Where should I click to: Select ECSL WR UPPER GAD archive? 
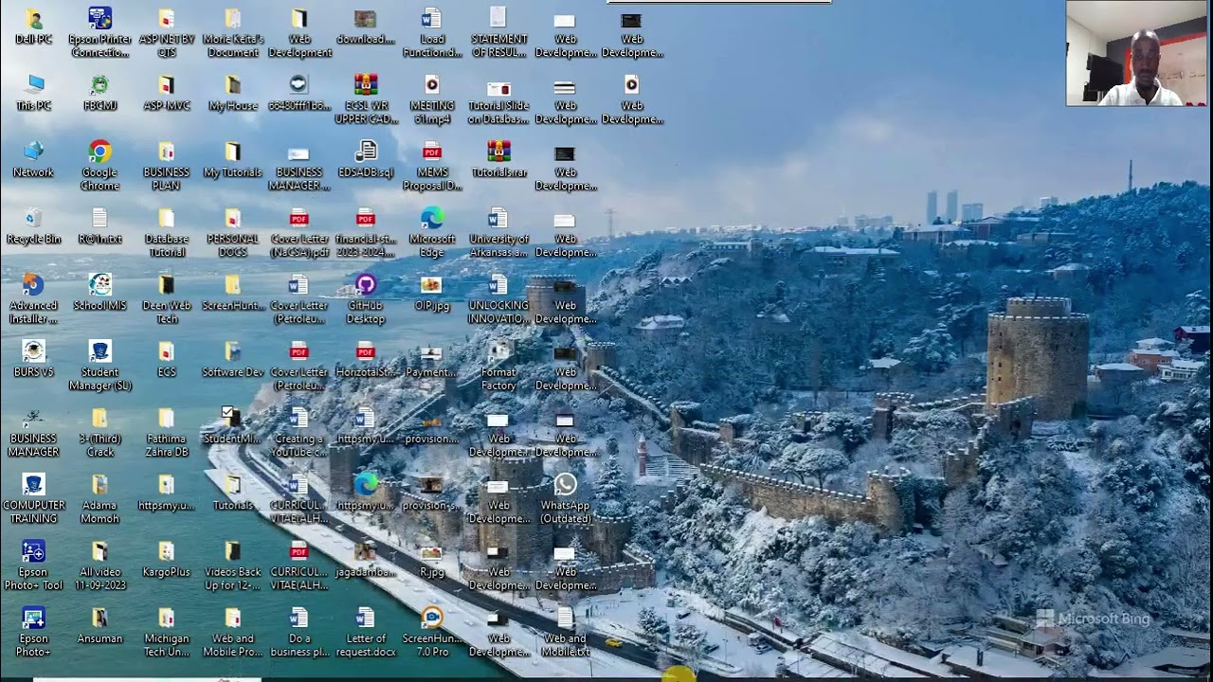[x=366, y=99]
